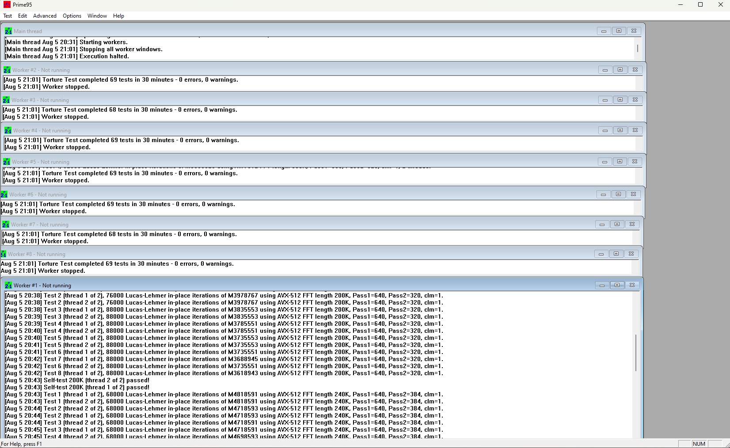730x448 pixels.
Task: Minimize the Worker #7 window
Action: tap(602, 224)
